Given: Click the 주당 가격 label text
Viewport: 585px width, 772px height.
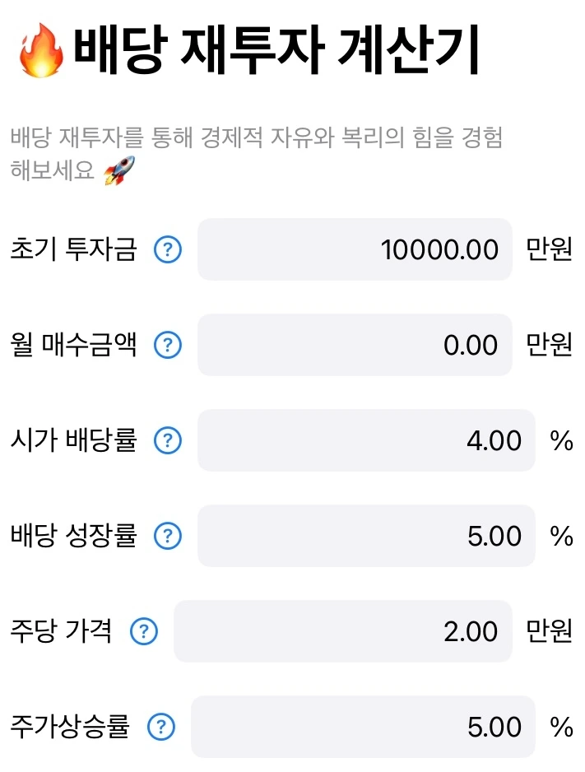Looking at the screenshot, I should (x=62, y=631).
